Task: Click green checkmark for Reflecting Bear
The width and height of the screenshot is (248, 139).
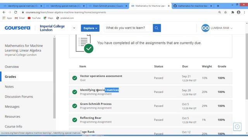Action: [75, 120]
